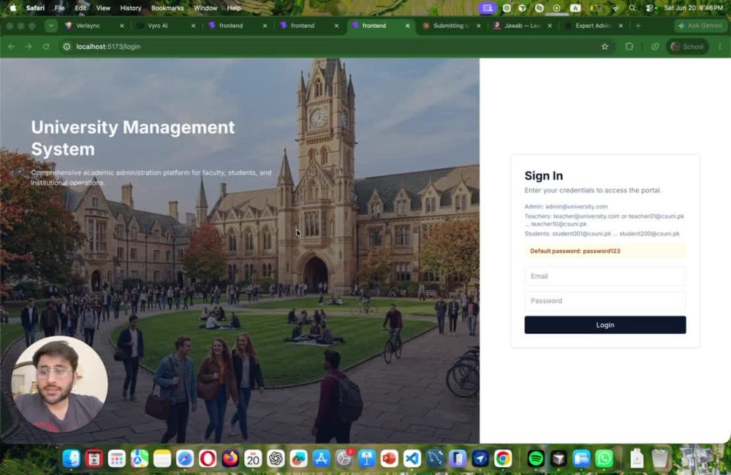Image resolution: width=731 pixels, height=475 pixels.
Task: Switch to the Vyro AI tab
Action: tap(158, 26)
